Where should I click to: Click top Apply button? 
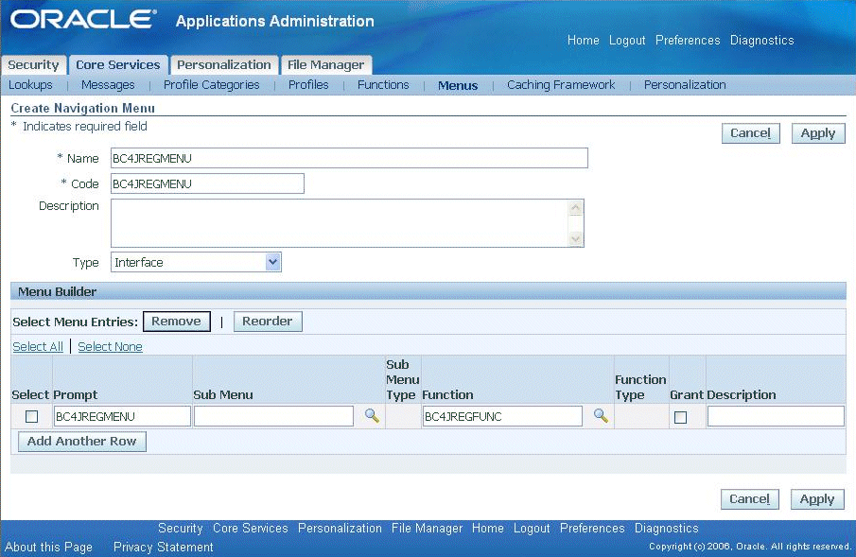coord(818,133)
